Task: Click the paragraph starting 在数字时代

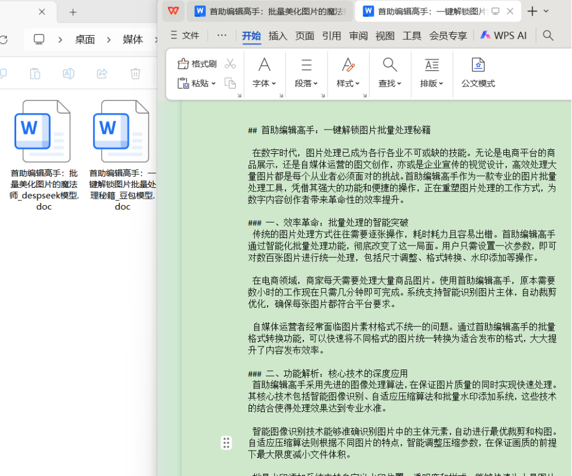Action: pyautogui.click(x=402, y=176)
